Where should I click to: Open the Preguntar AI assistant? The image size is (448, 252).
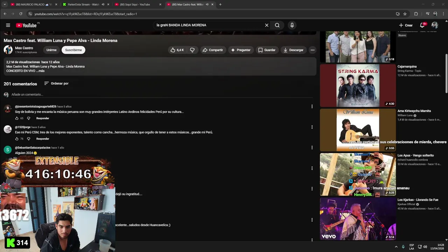point(240,50)
